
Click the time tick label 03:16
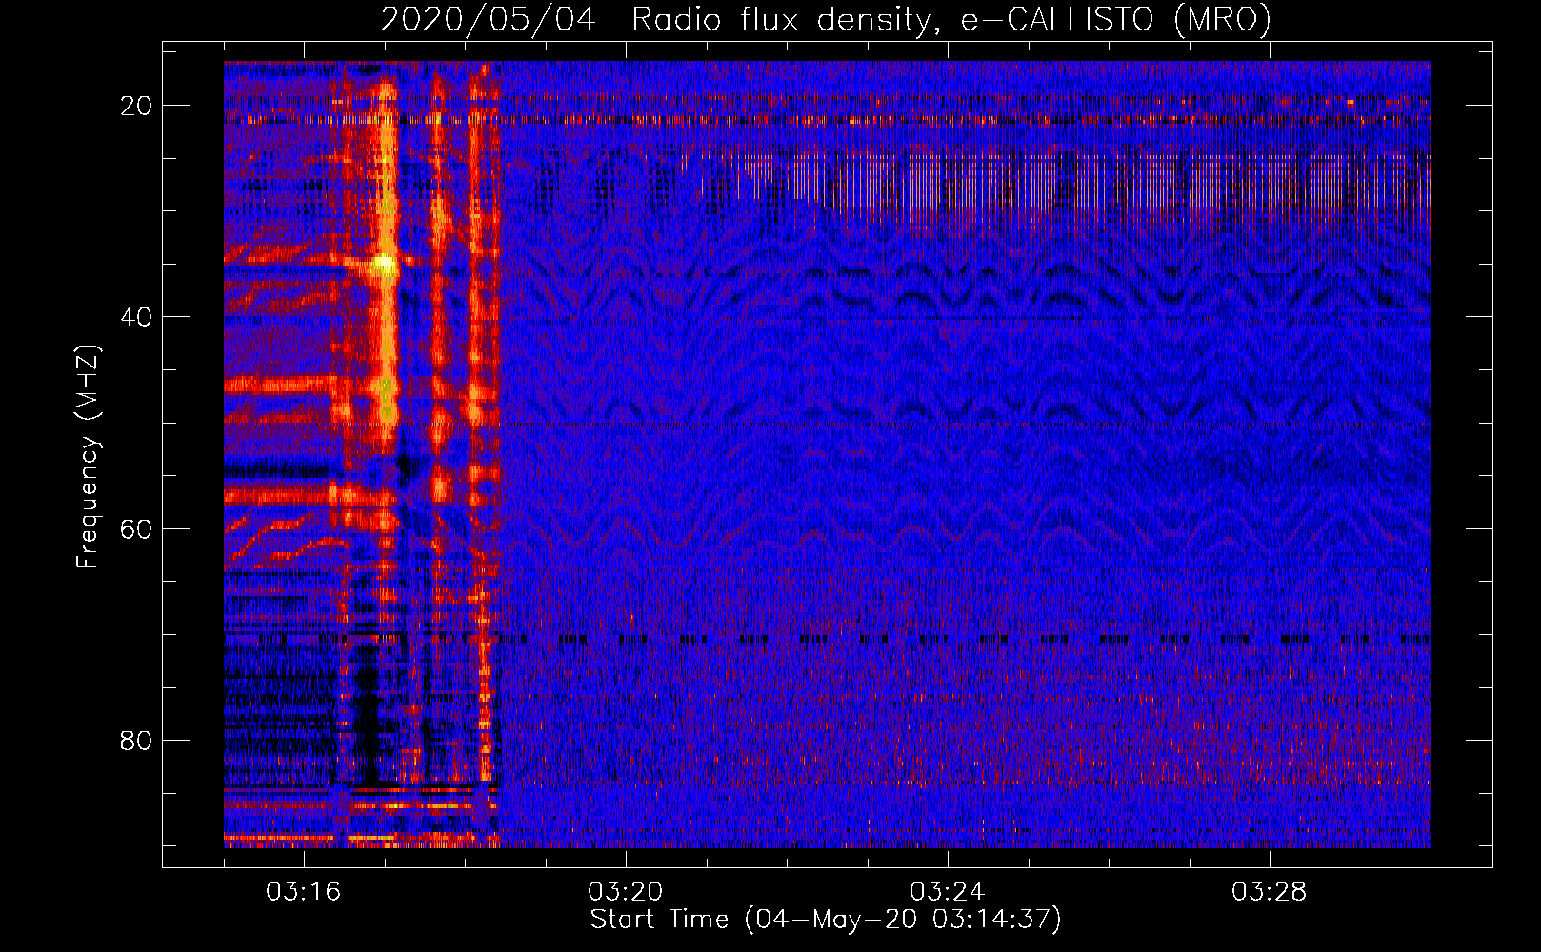(304, 892)
